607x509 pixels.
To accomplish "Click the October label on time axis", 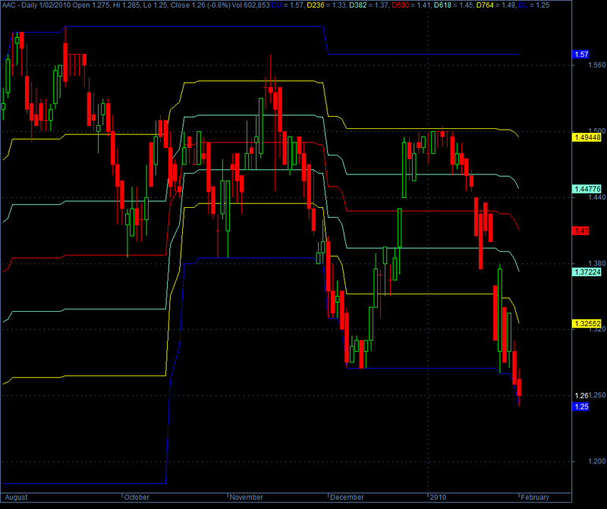I will click(x=137, y=498).
